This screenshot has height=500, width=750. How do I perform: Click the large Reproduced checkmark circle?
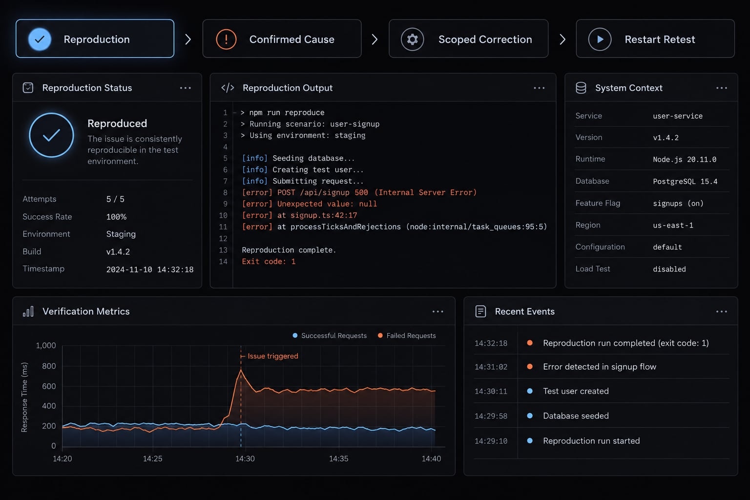(51, 135)
